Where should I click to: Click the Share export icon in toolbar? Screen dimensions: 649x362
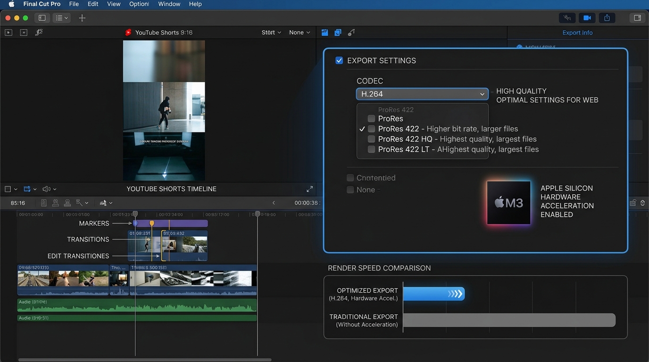(x=607, y=18)
